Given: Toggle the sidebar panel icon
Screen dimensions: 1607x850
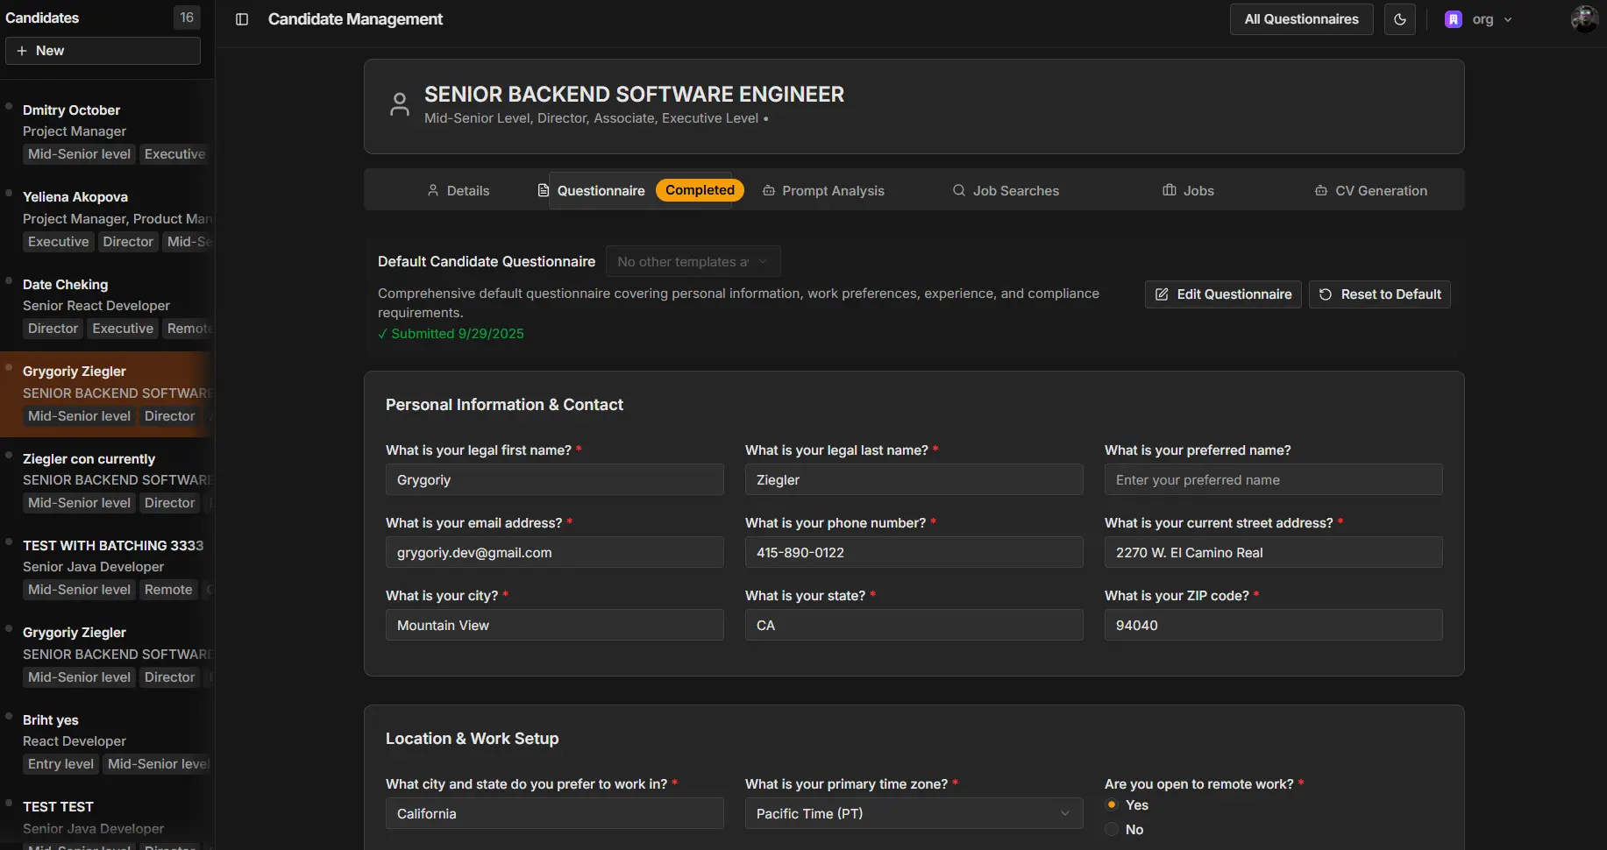Looking at the screenshot, I should point(242,19).
